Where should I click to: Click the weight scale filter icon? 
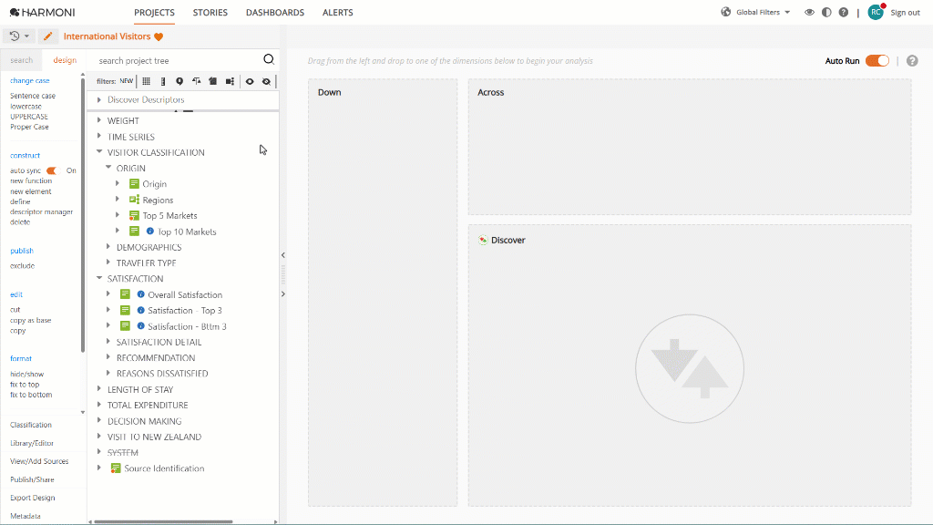(196, 81)
